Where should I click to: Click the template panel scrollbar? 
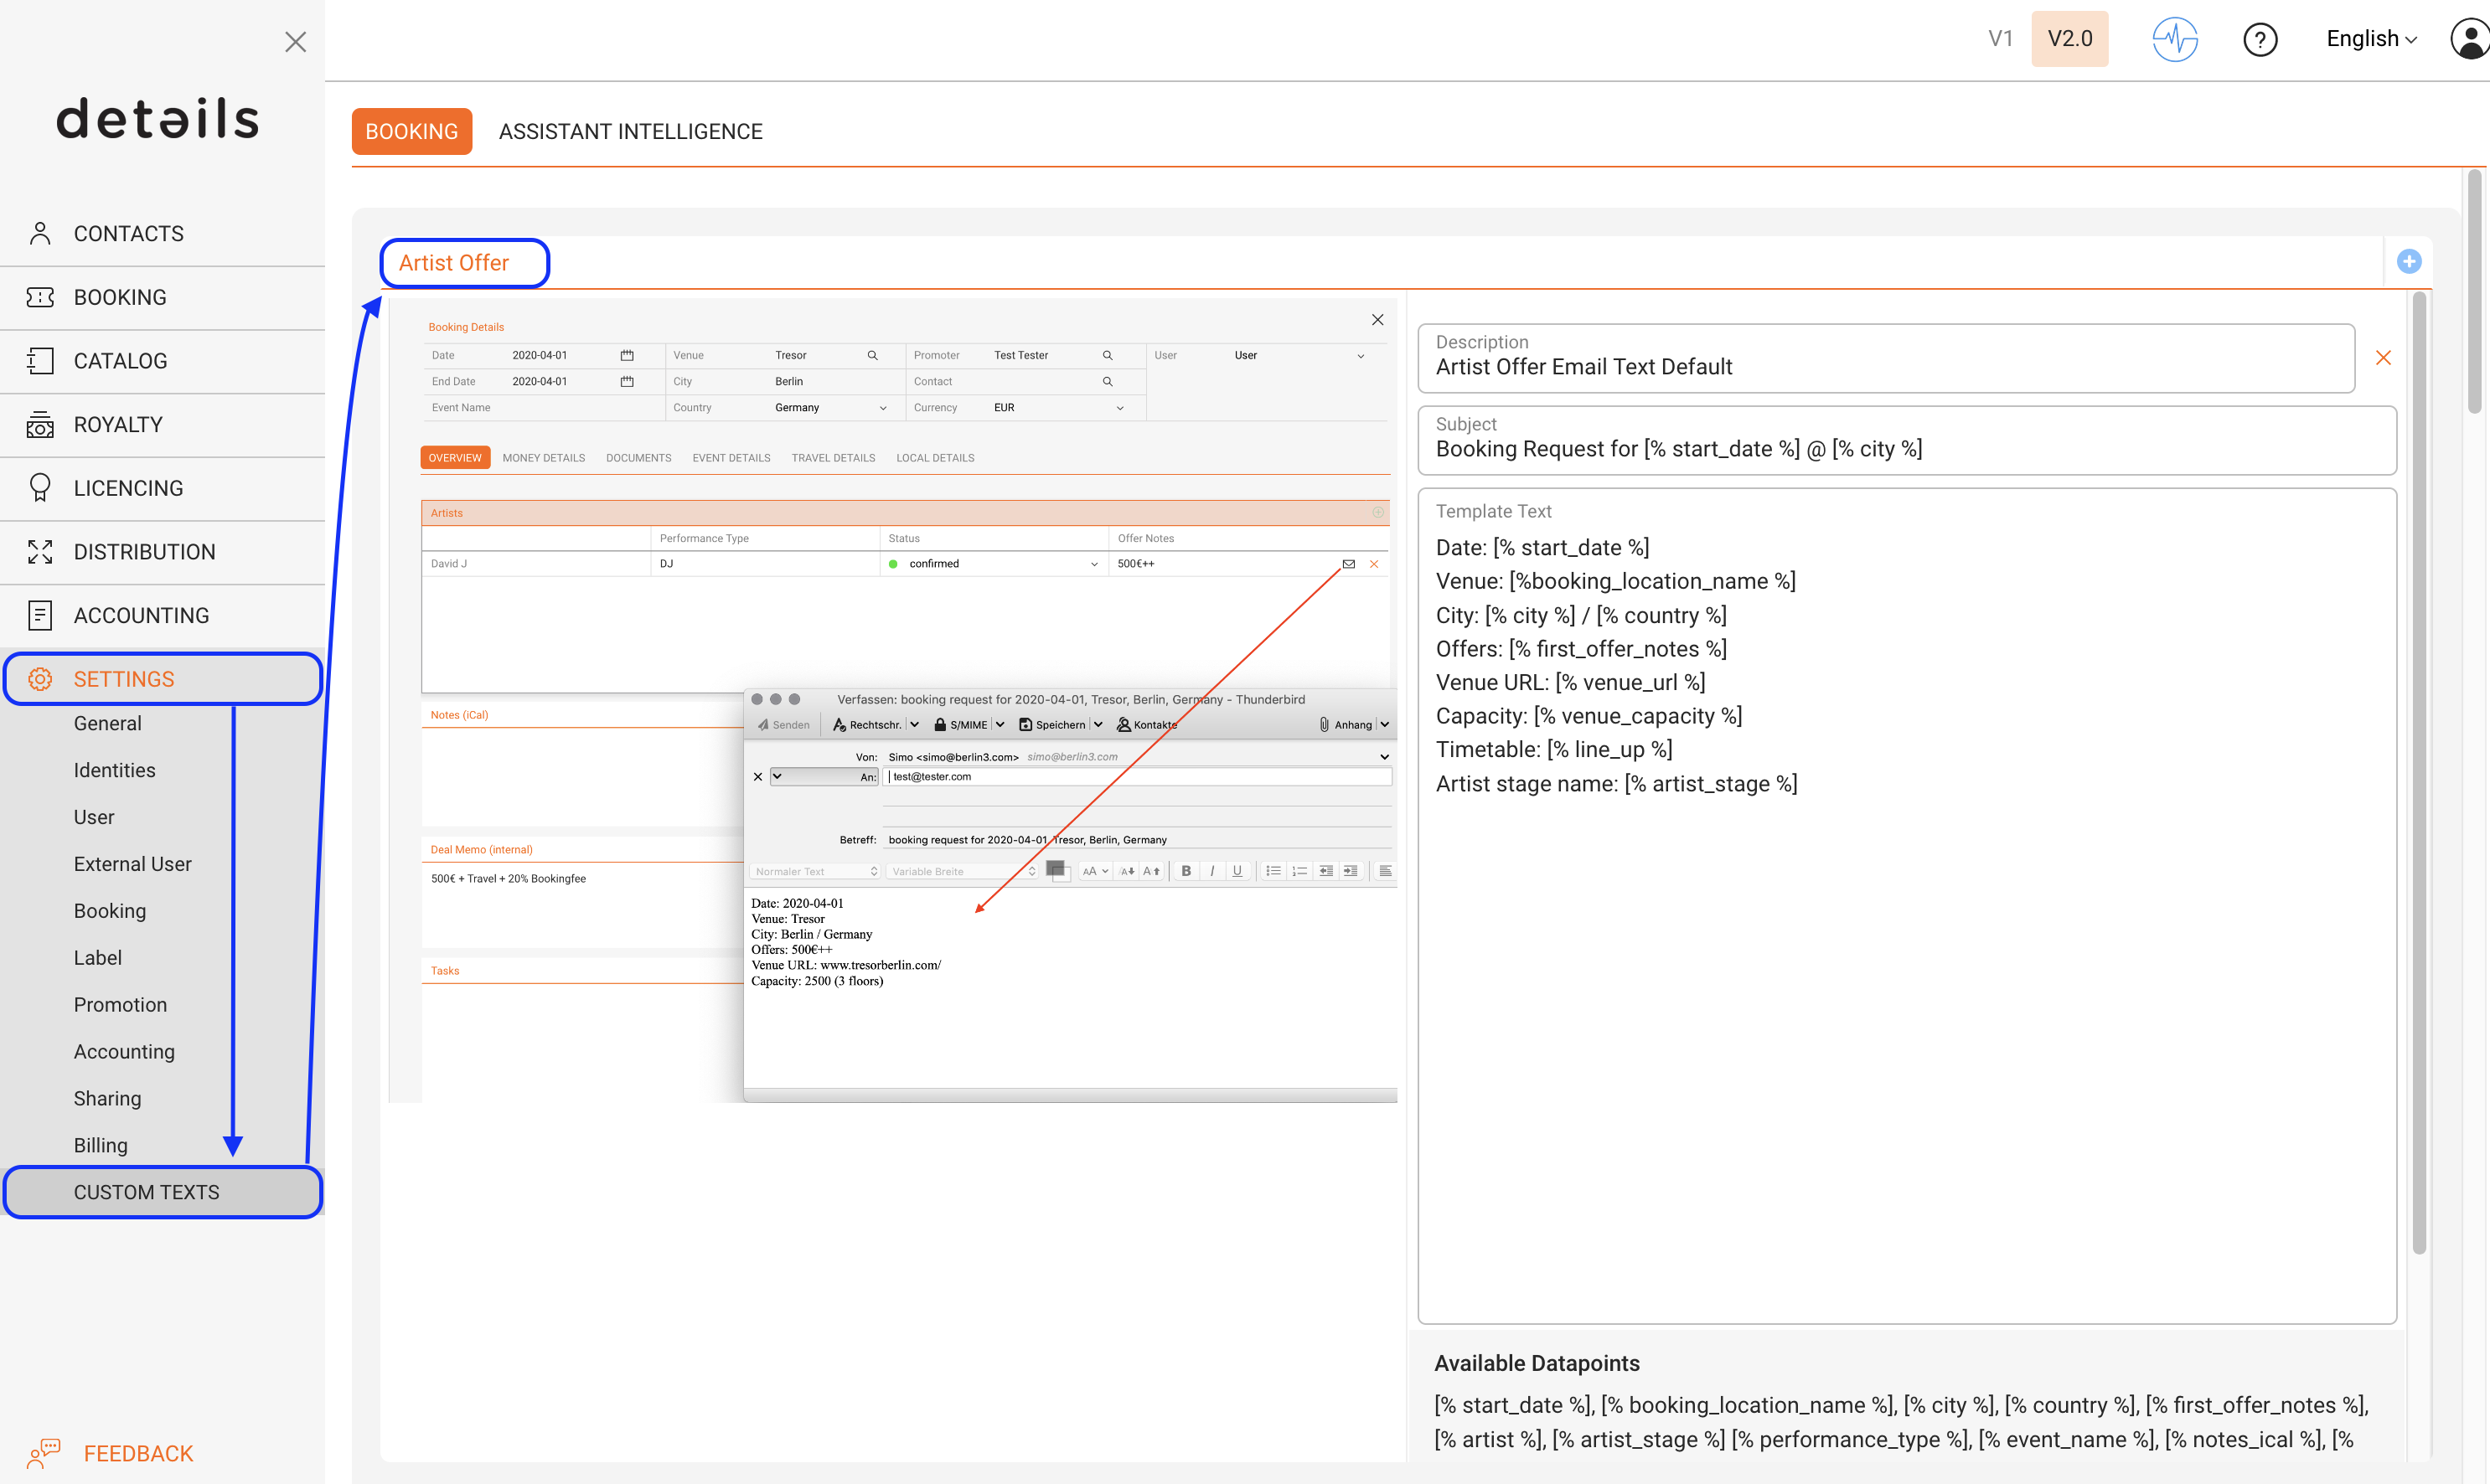(x=2418, y=772)
